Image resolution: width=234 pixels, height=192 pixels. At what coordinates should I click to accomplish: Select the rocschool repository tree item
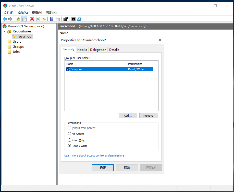(x=25, y=37)
